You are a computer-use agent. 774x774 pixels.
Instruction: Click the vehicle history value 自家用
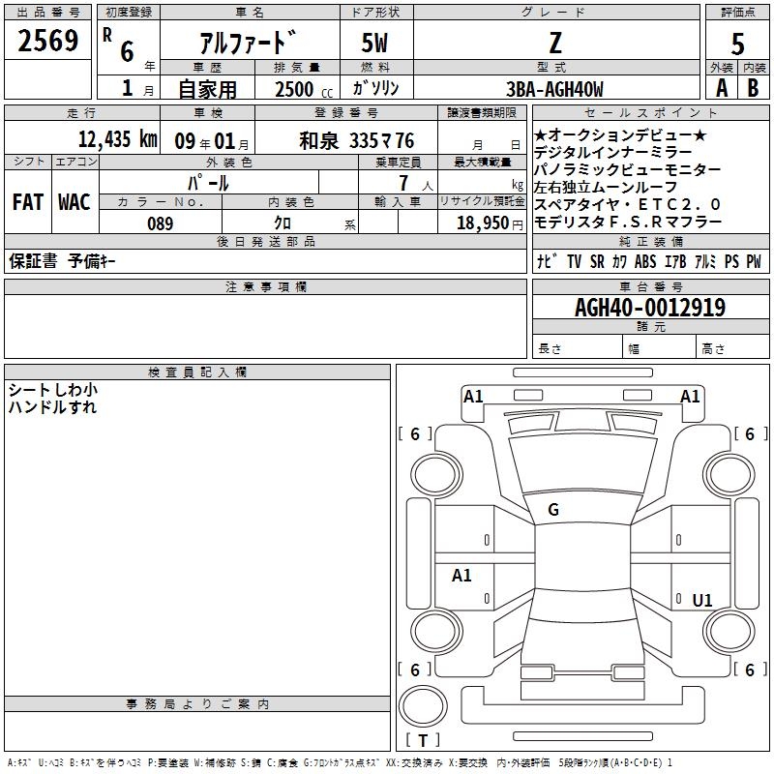(x=207, y=89)
